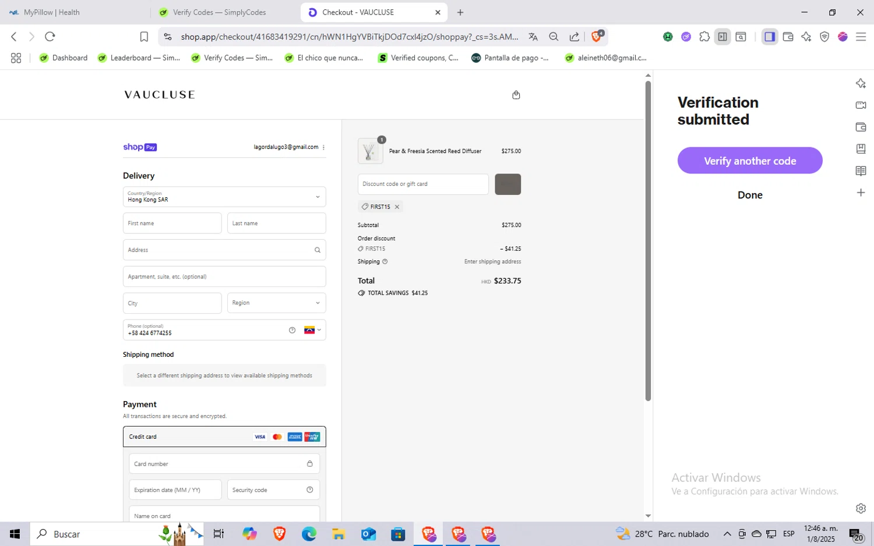Click the browser back arrow
Screen dimensions: 874x546
14,37
